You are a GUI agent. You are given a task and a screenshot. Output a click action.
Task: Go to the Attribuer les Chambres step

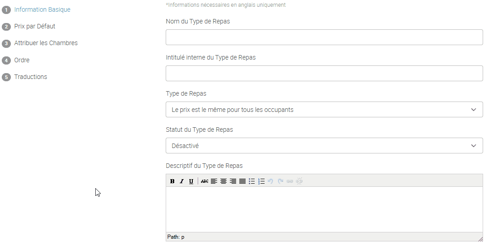pyautogui.click(x=46, y=43)
